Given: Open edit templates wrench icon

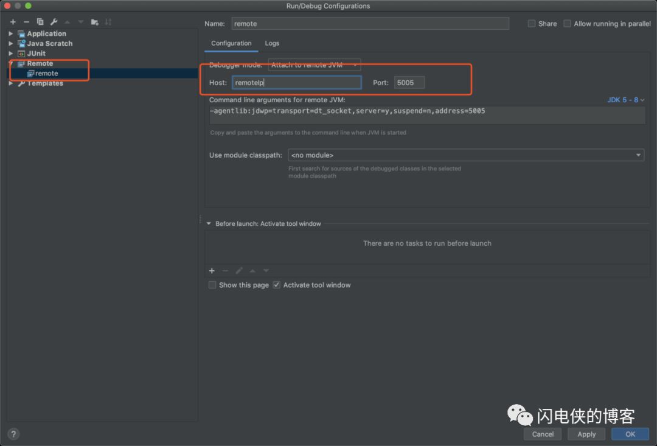Looking at the screenshot, I should 54,22.
